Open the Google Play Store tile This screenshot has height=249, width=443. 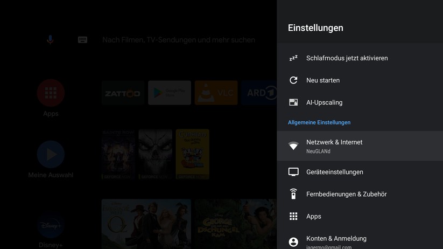point(170,93)
